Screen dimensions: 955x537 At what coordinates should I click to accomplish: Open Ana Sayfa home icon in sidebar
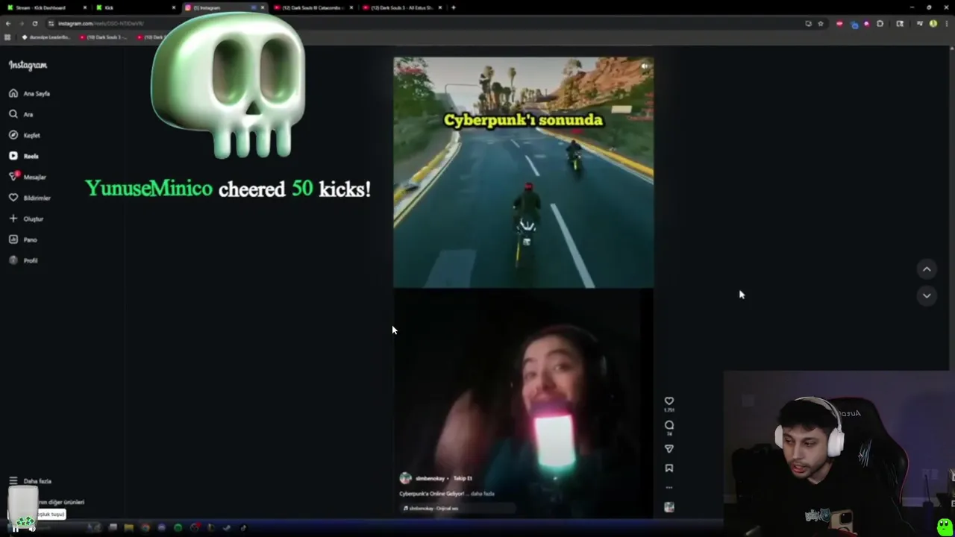[x=13, y=93]
